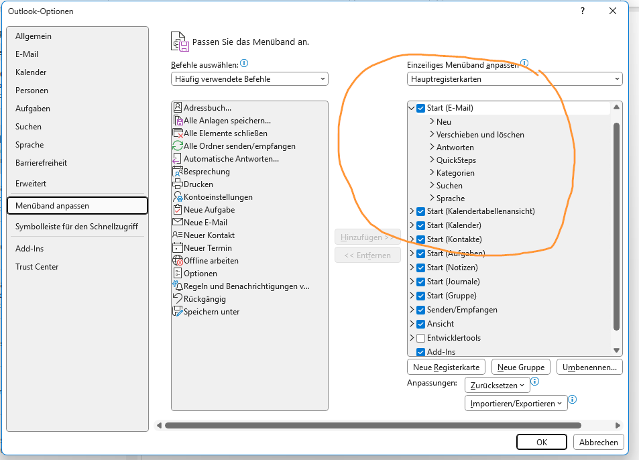This screenshot has height=460, width=639.
Task: Click the Besprechung calendar icon
Action: pyautogui.click(x=178, y=172)
